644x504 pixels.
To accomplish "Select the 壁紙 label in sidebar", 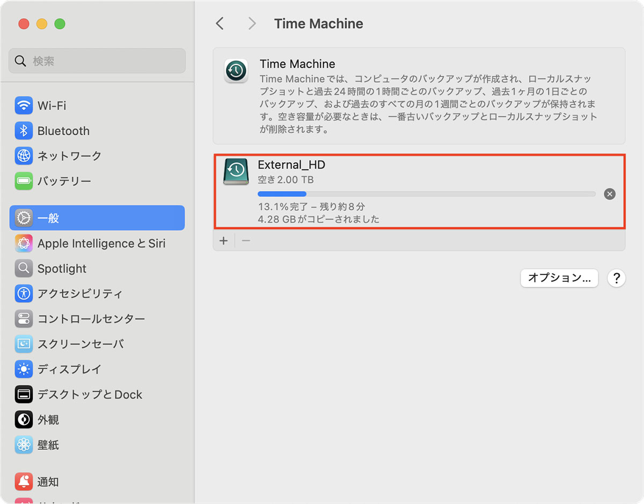I will pos(48,445).
